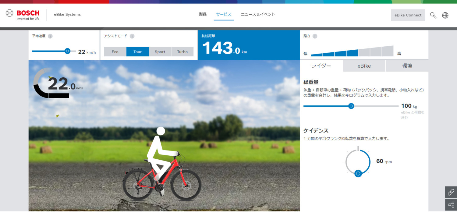The height and width of the screenshot is (223, 457).
Task: Copy link via the chain icon
Action: 451,192
